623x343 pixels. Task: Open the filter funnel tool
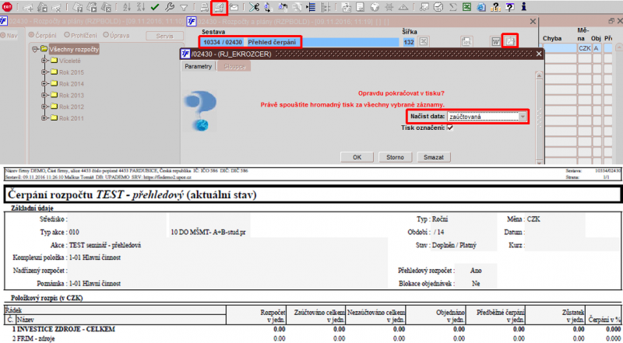click(x=184, y=7)
